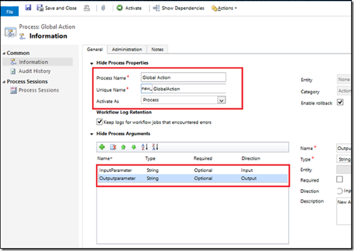Screen dimensions: 354x251
Task: Uncheck Keep logs for workflow jobs
Action: click(100, 122)
